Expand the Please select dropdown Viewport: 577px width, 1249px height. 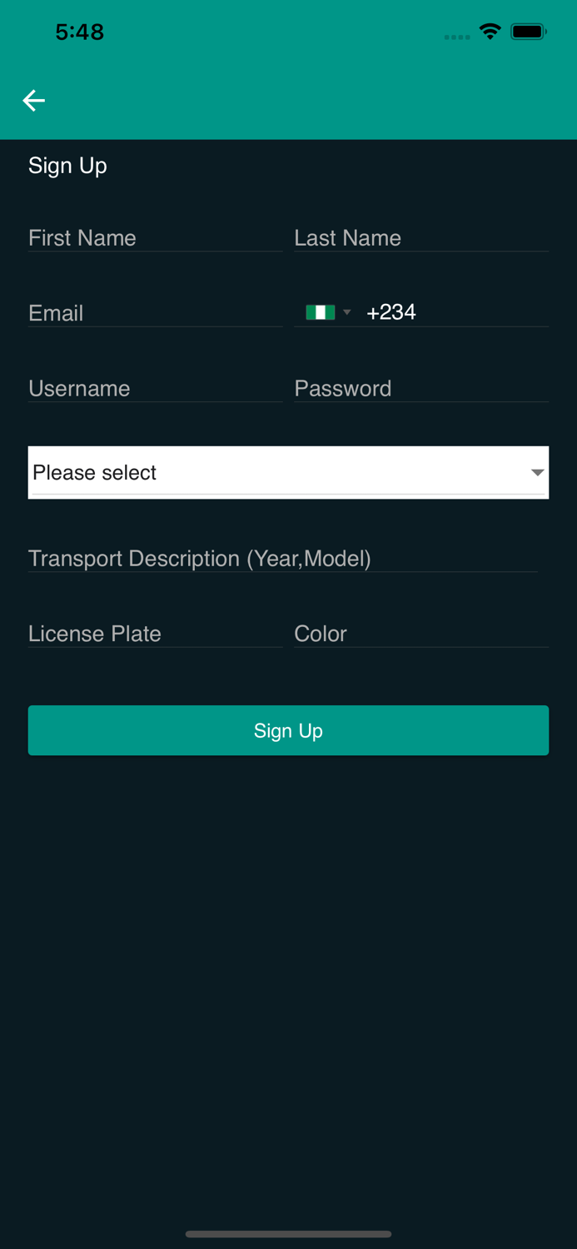(288, 472)
